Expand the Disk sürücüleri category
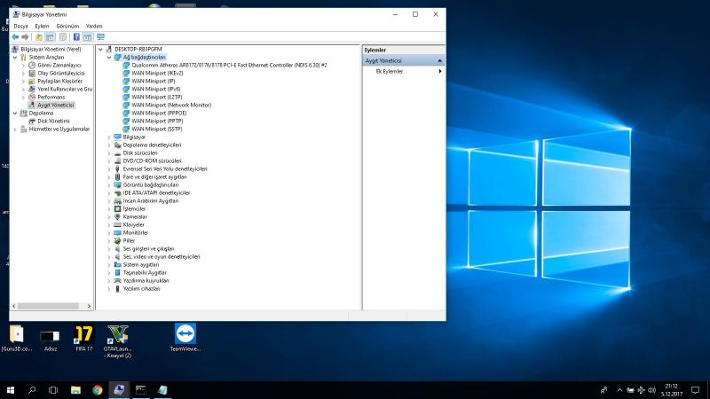The width and height of the screenshot is (710, 399). click(109, 153)
